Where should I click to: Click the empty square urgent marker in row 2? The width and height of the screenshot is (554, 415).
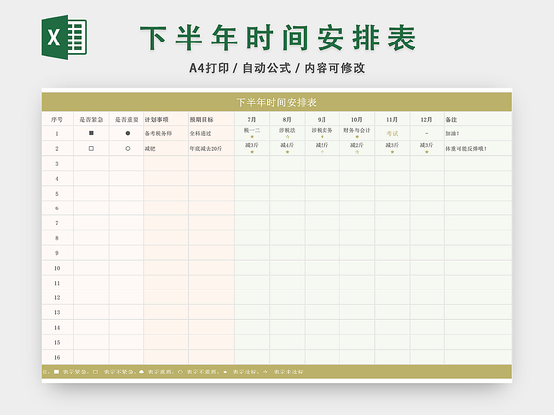pos(91,148)
